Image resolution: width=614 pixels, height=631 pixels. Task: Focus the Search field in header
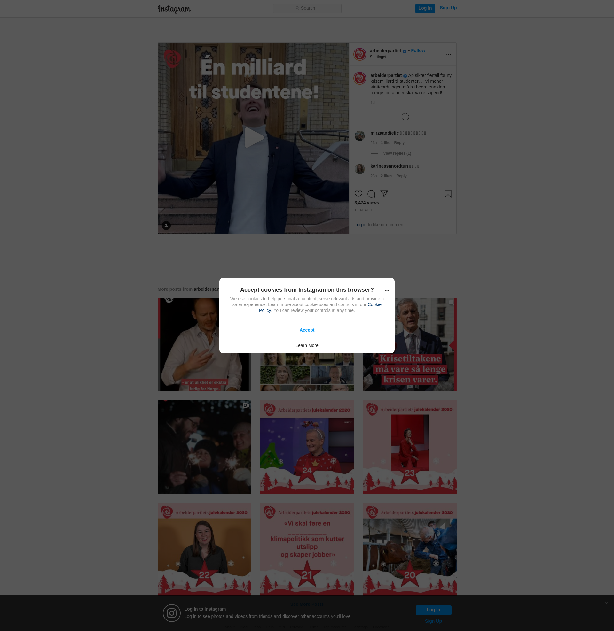307,8
